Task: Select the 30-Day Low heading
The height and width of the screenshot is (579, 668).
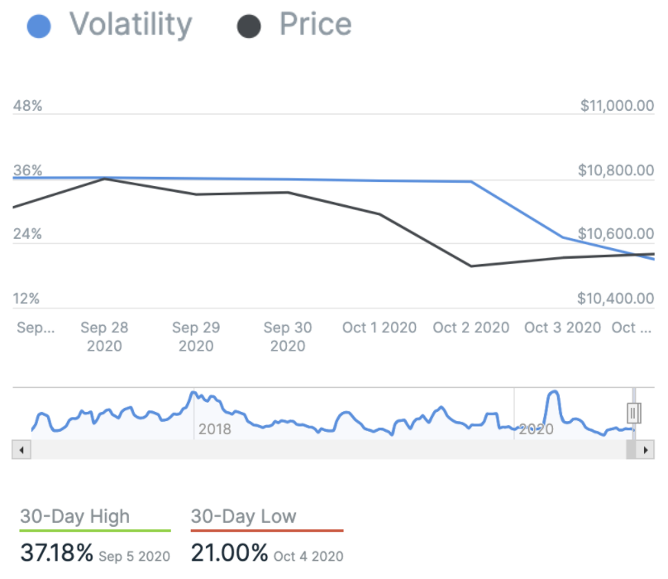Action: click(243, 517)
